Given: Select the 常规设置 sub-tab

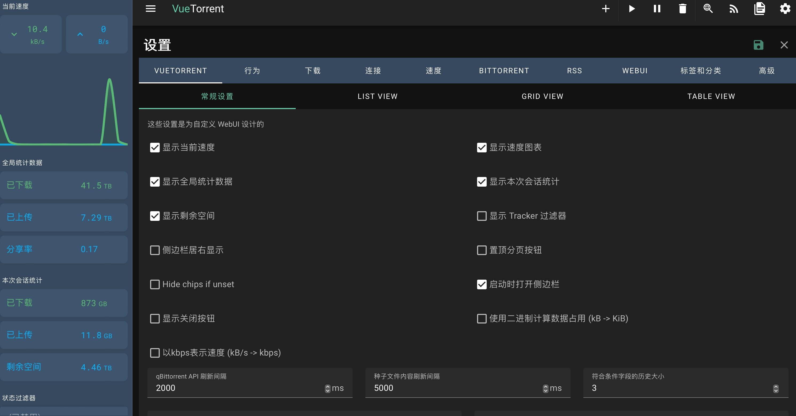Looking at the screenshot, I should click(217, 96).
